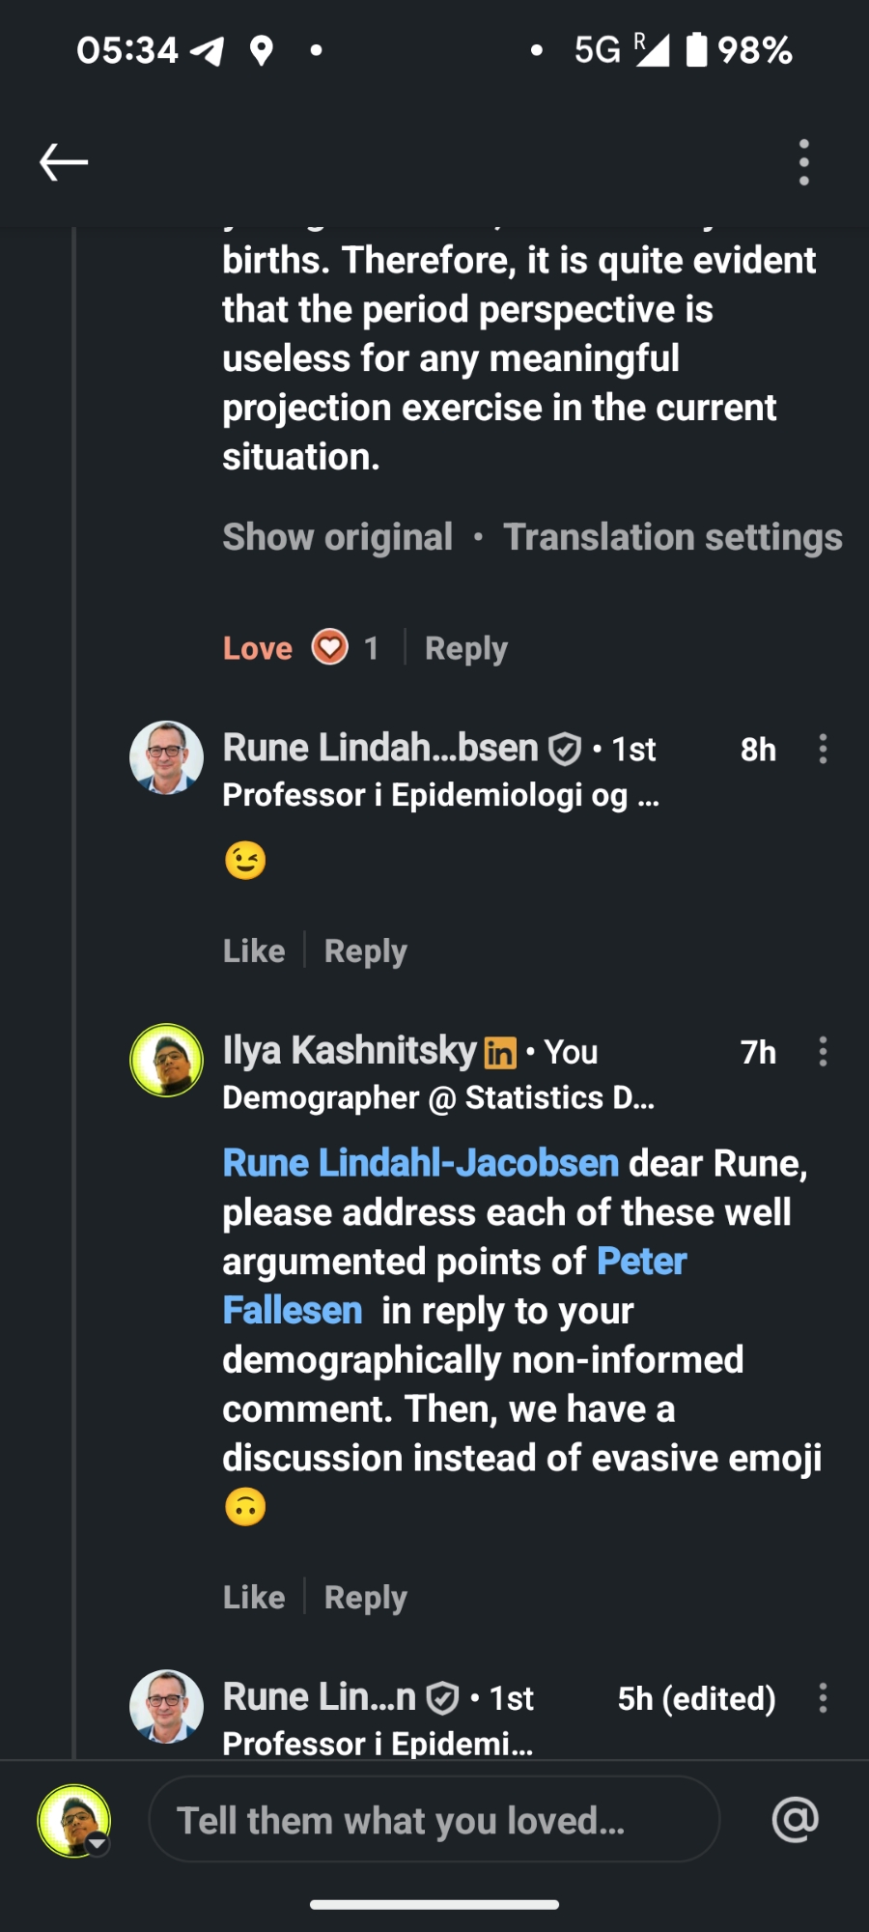This screenshot has width=869, height=1932.
Task: Tap Show original link
Action: tap(337, 537)
